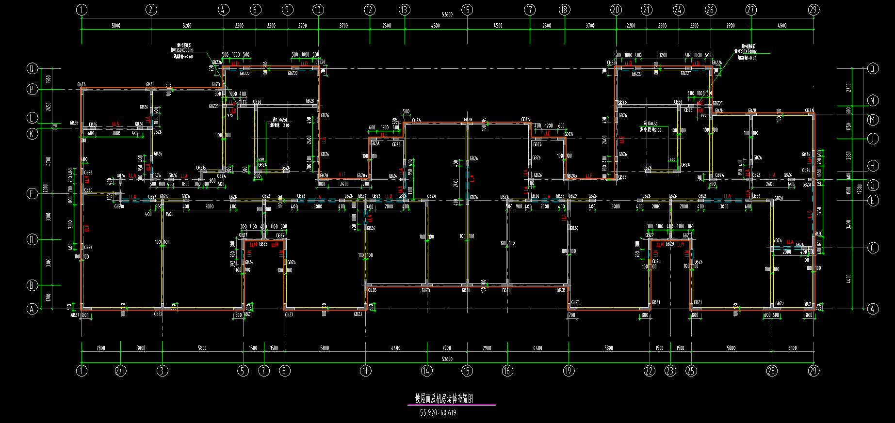The image size is (895, 423).
Task: Select bottom grid bubble 28
Action: 772,371
